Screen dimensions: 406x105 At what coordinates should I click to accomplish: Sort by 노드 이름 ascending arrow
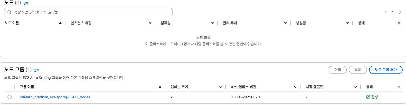(60, 23)
